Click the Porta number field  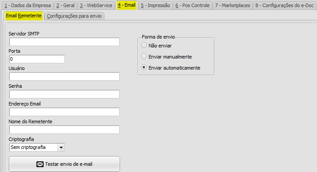coord(37,59)
